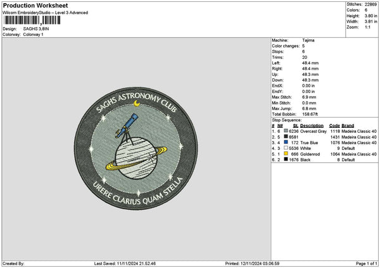Click the 'Last Saved: 11/11/2024' footer text
Image resolution: width=380 pixels, height=268 pixels.
[125, 264]
